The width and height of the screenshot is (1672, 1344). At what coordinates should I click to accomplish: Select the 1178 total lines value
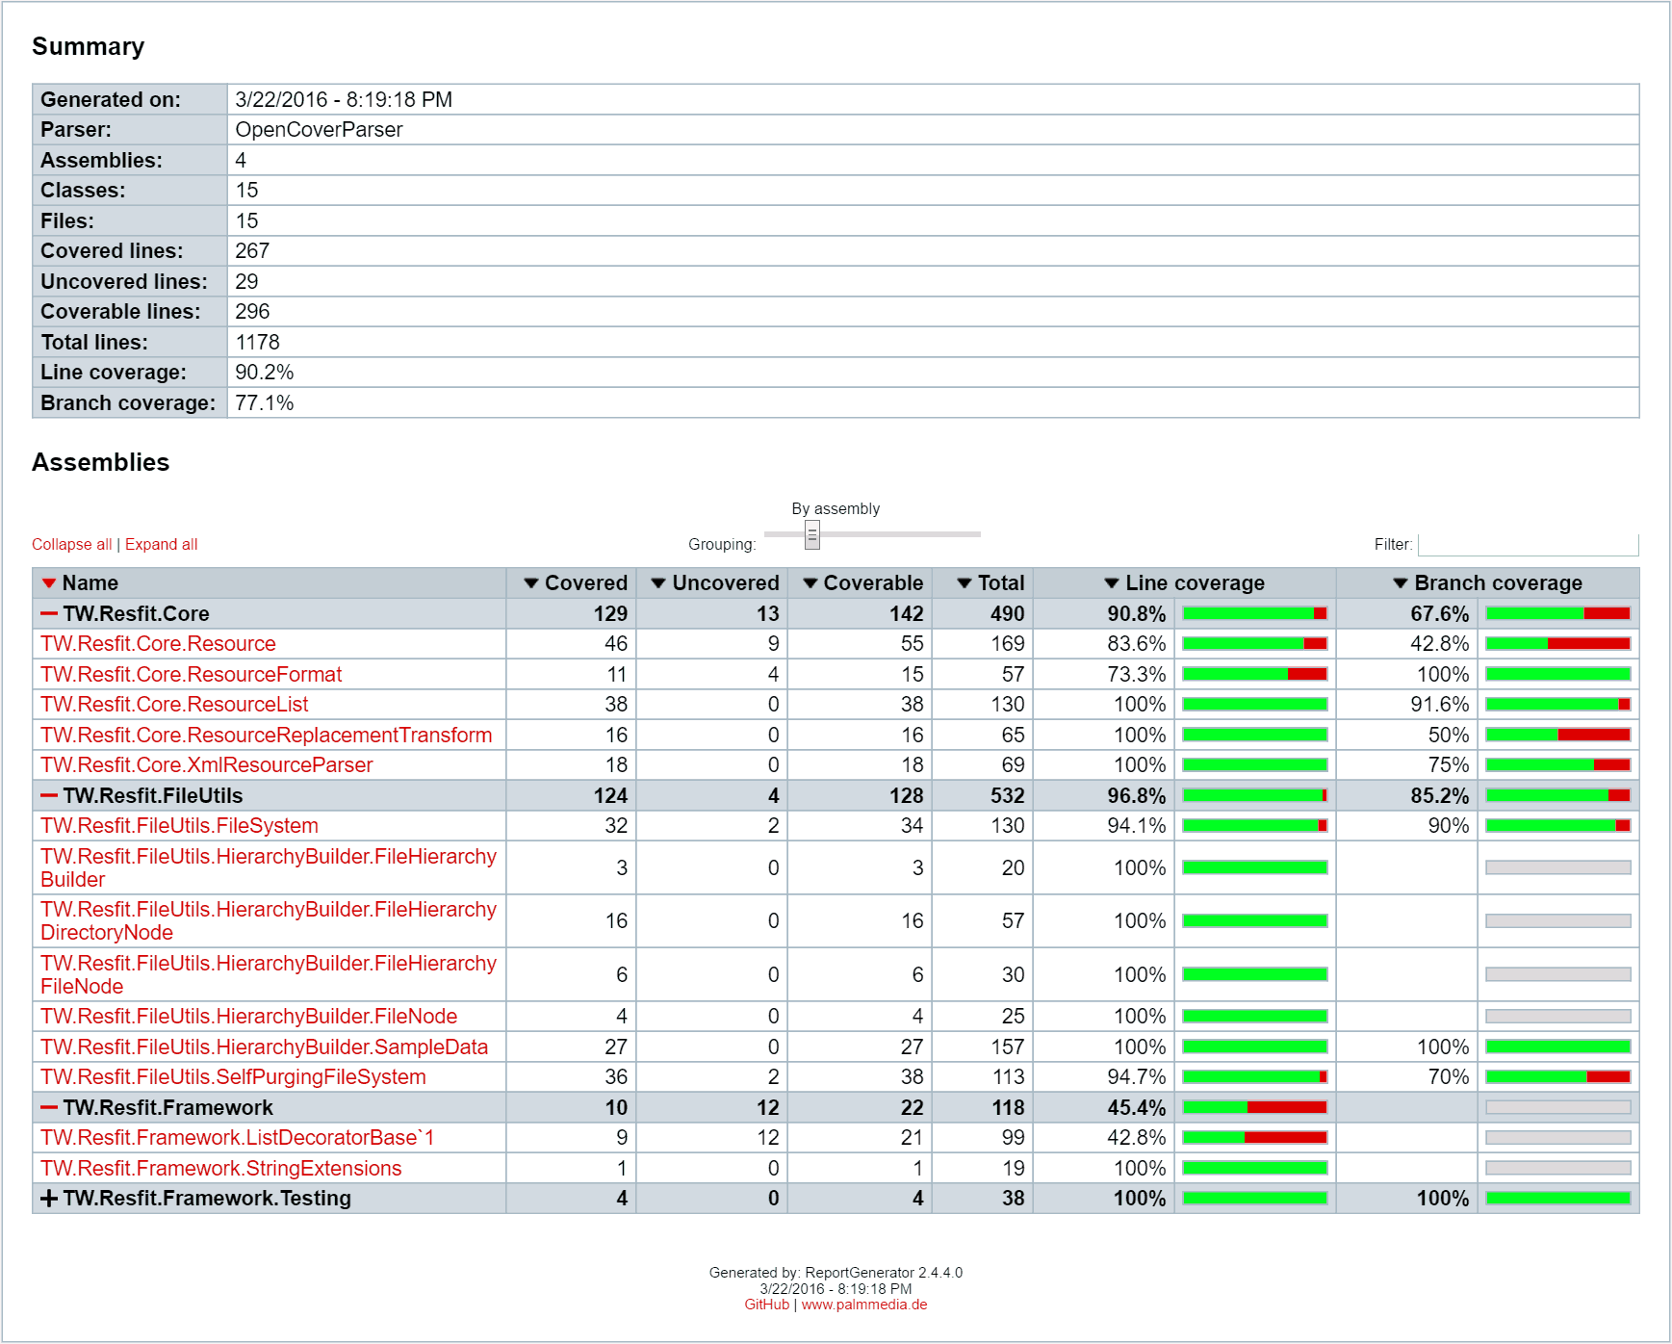258,343
